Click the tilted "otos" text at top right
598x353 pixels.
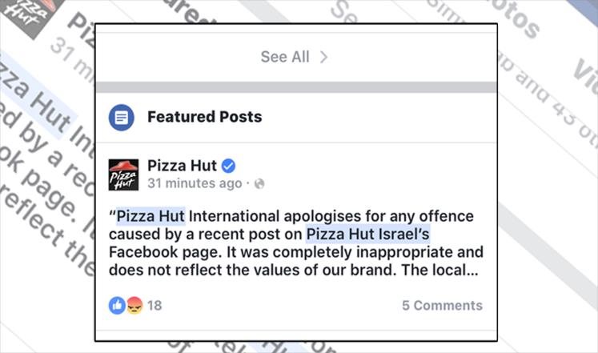coord(514,17)
